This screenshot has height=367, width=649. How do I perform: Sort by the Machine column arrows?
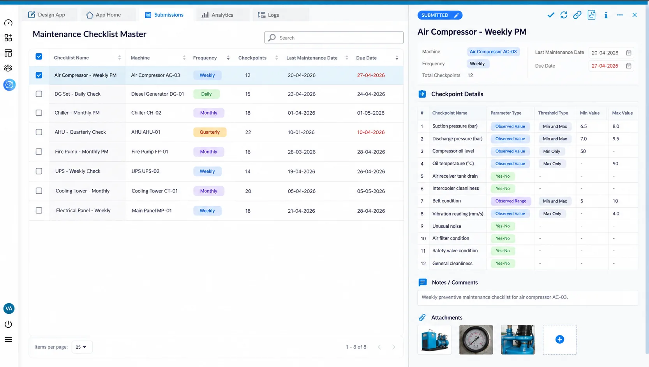click(x=184, y=58)
